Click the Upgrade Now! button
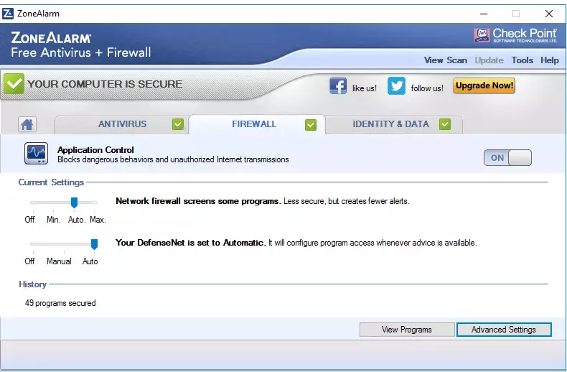This screenshot has height=372, width=567. pyautogui.click(x=484, y=85)
